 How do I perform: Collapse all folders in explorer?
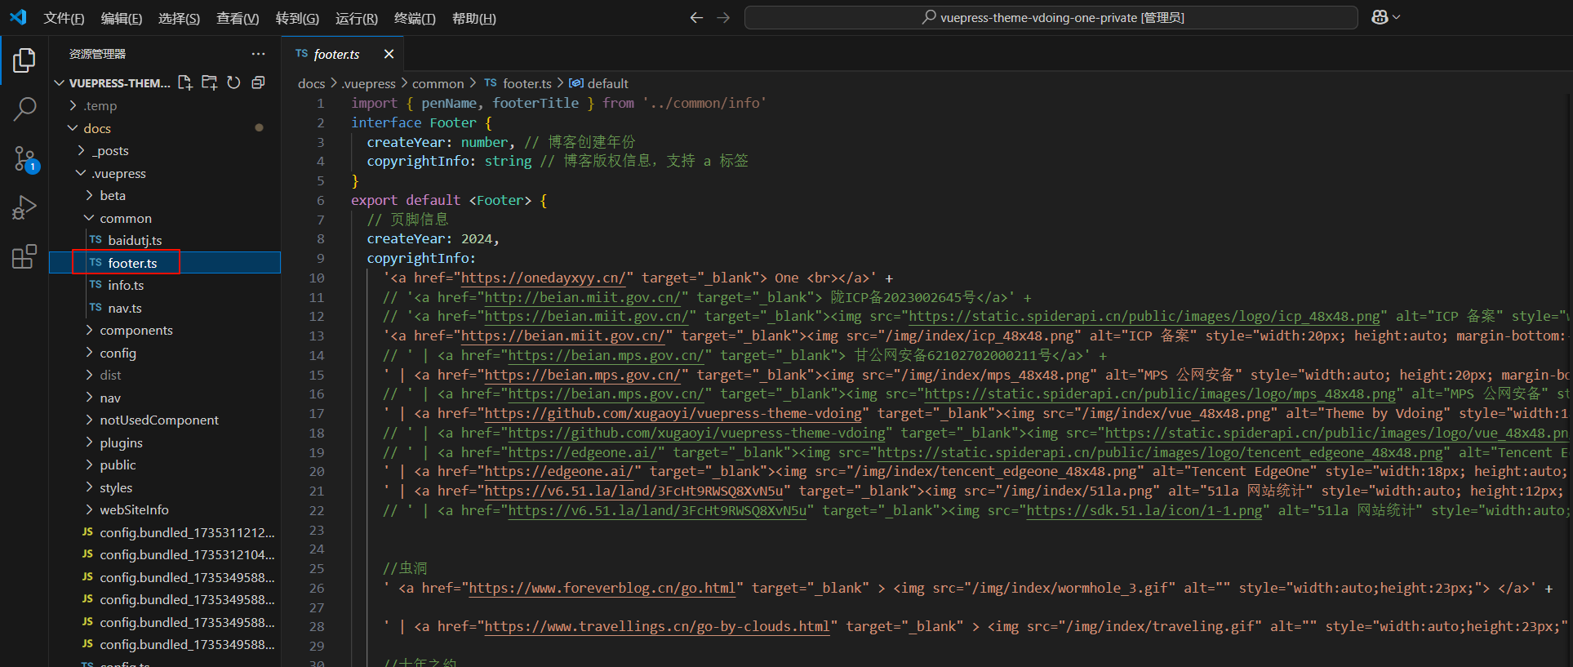pyautogui.click(x=258, y=82)
